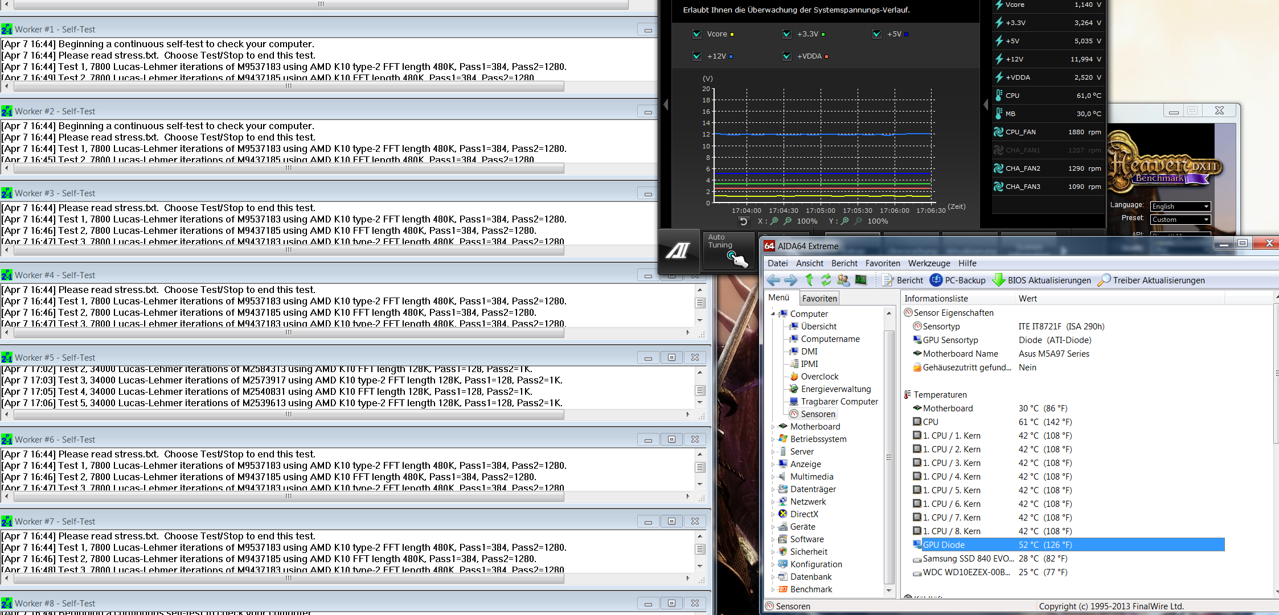Click the X-axis zoom in magnifier icon
Image resolution: width=1279 pixels, height=615 pixels.
tap(774, 221)
